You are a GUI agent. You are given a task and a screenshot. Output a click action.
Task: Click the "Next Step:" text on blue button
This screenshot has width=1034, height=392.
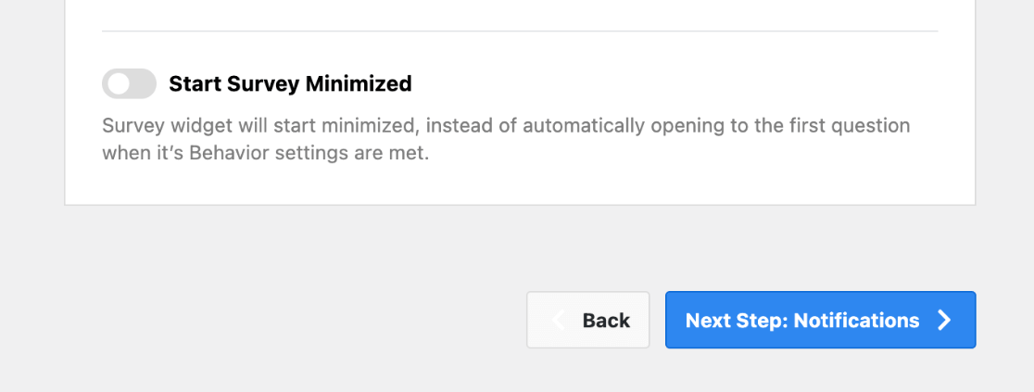pyautogui.click(x=736, y=321)
